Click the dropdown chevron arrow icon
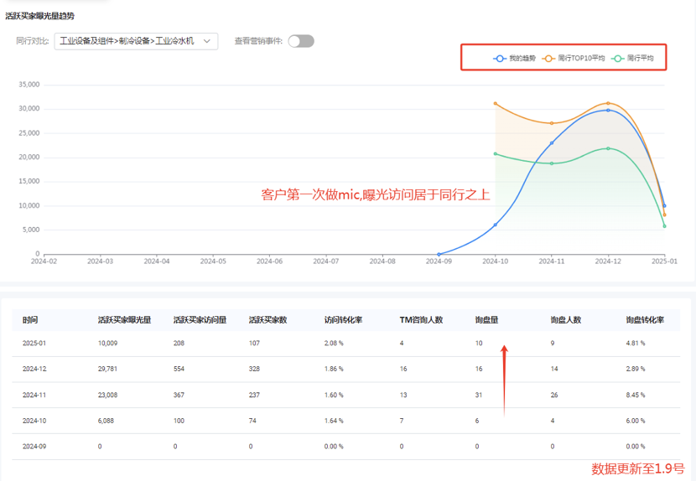Image resolution: width=696 pixels, height=481 pixels. click(207, 41)
